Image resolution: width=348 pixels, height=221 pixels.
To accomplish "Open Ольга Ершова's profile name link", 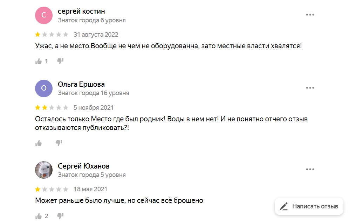I will pos(81,84).
